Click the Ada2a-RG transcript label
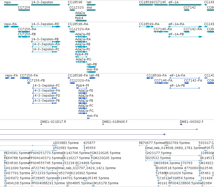Image resolution: width=214 pixels, height=187 pixels. tap(83, 59)
